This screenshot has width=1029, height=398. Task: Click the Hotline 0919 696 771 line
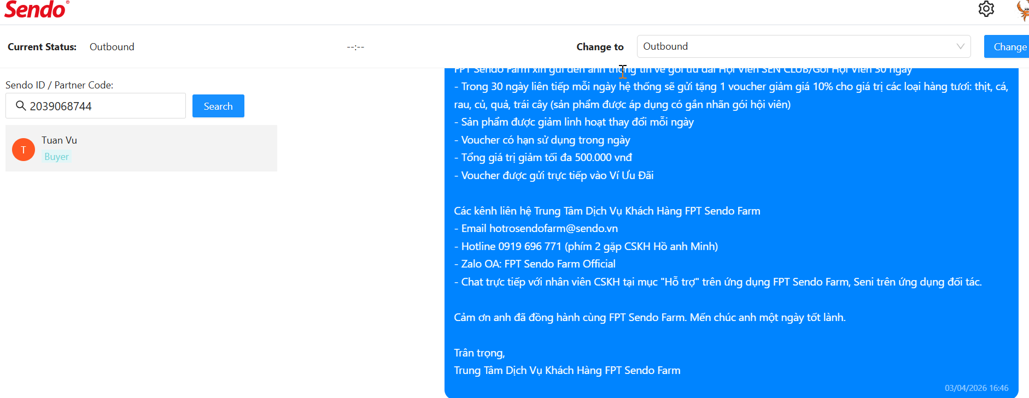(x=586, y=246)
